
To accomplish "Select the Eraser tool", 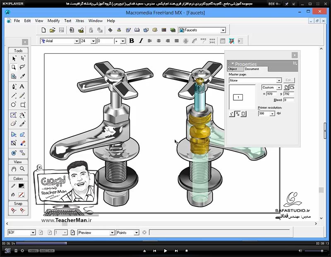I will [14, 124].
